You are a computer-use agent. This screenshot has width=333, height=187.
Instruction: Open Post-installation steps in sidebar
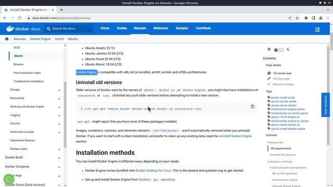[x=27, y=73]
